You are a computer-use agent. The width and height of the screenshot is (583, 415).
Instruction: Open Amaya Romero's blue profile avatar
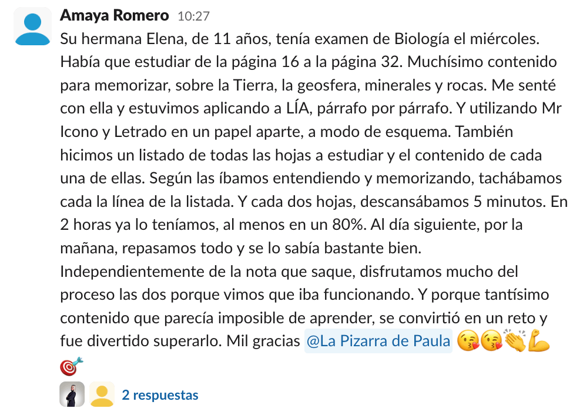(33, 26)
